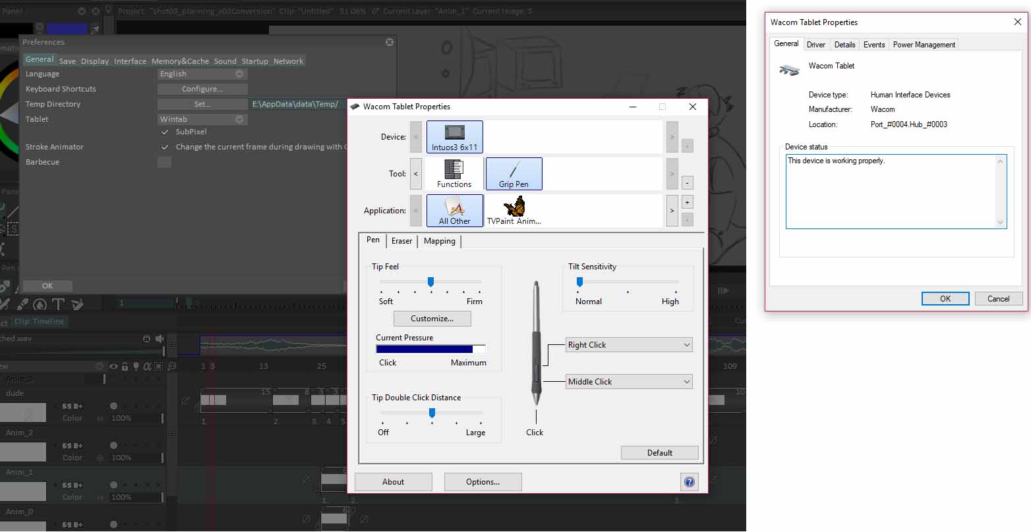Screen dimensions: 1031x532
Task: Select the Intuos3 6x11 device icon
Action: pos(455,137)
